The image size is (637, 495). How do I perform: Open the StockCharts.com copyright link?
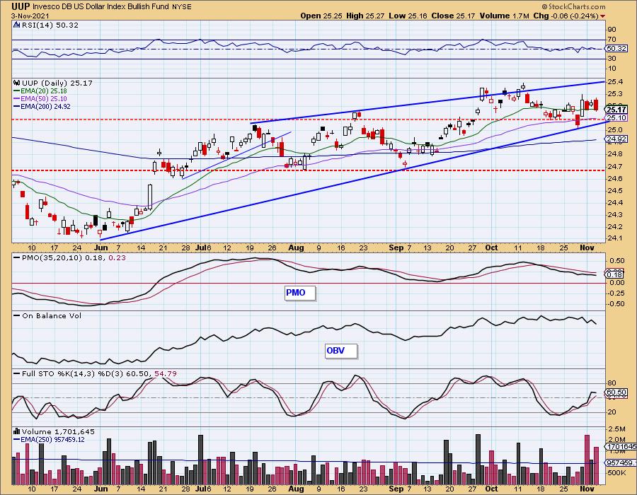[573, 6]
